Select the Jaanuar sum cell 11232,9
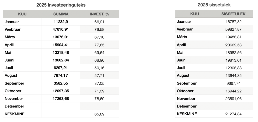258x122 pixels. (61, 22)
